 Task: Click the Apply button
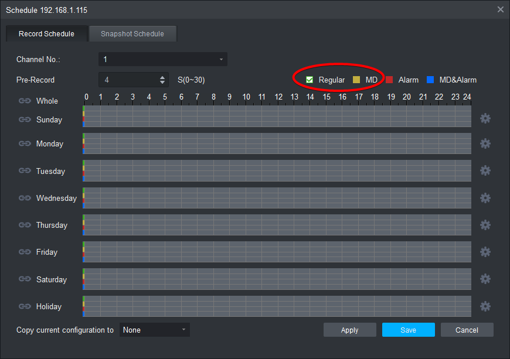pyautogui.click(x=349, y=330)
